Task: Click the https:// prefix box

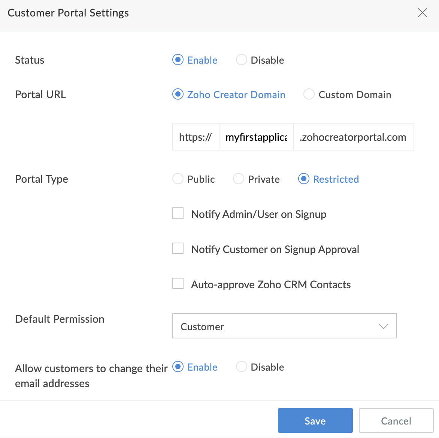Action: pyautogui.click(x=196, y=137)
